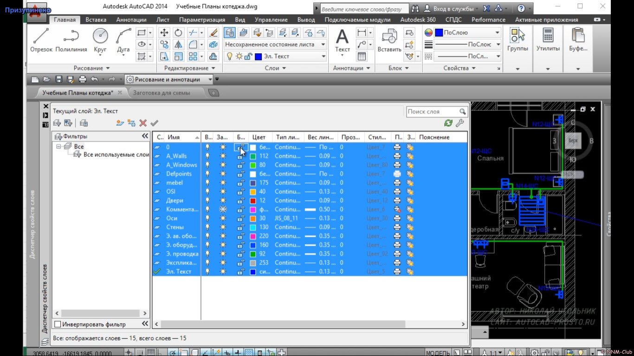Switch to the Аннотации ribbon tab

pos(131,19)
